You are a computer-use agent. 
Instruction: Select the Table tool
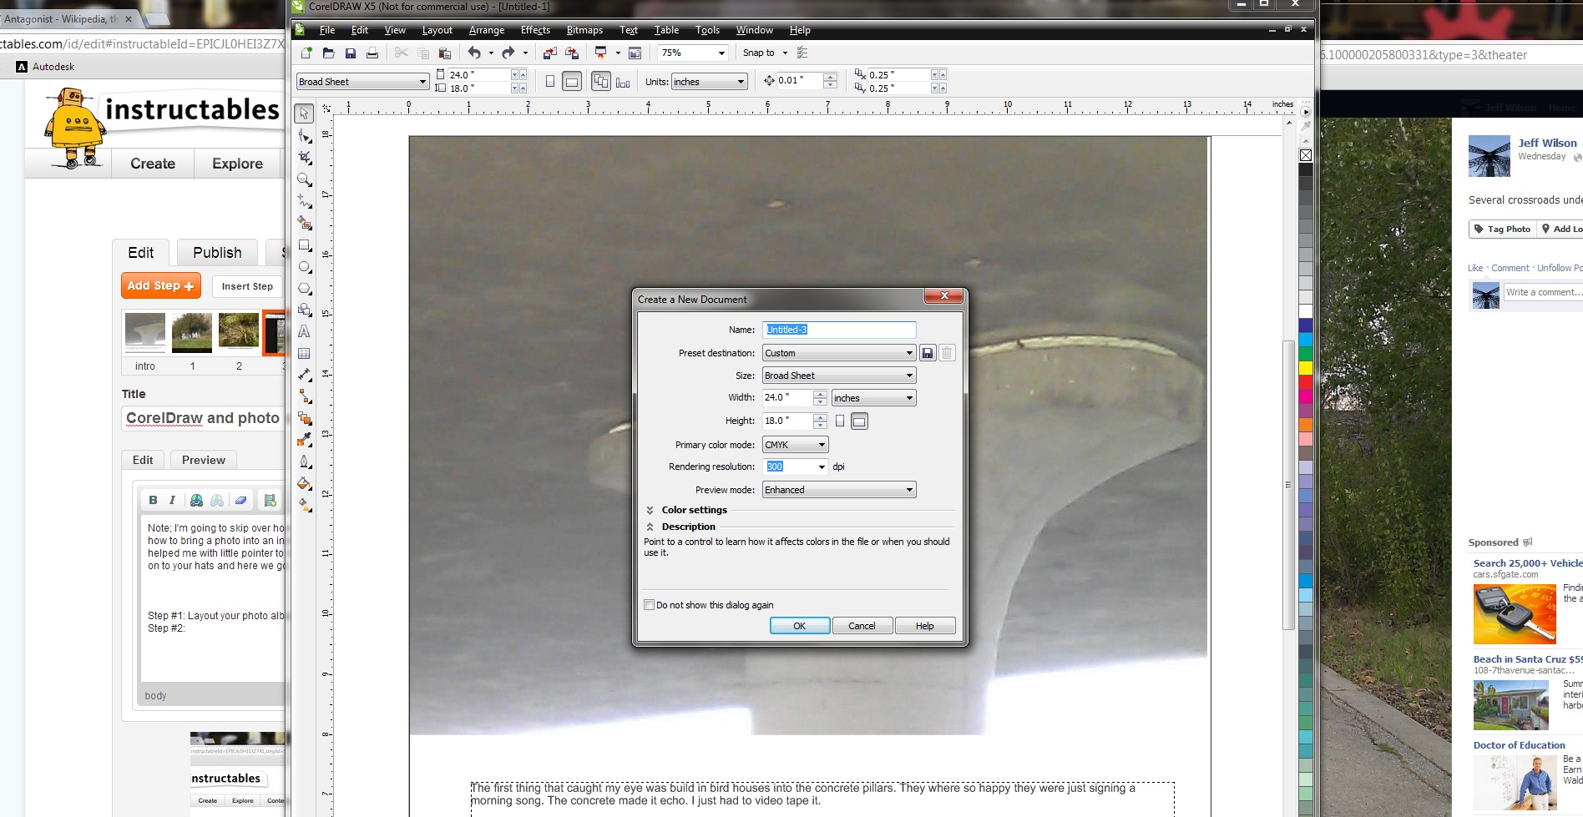304,354
